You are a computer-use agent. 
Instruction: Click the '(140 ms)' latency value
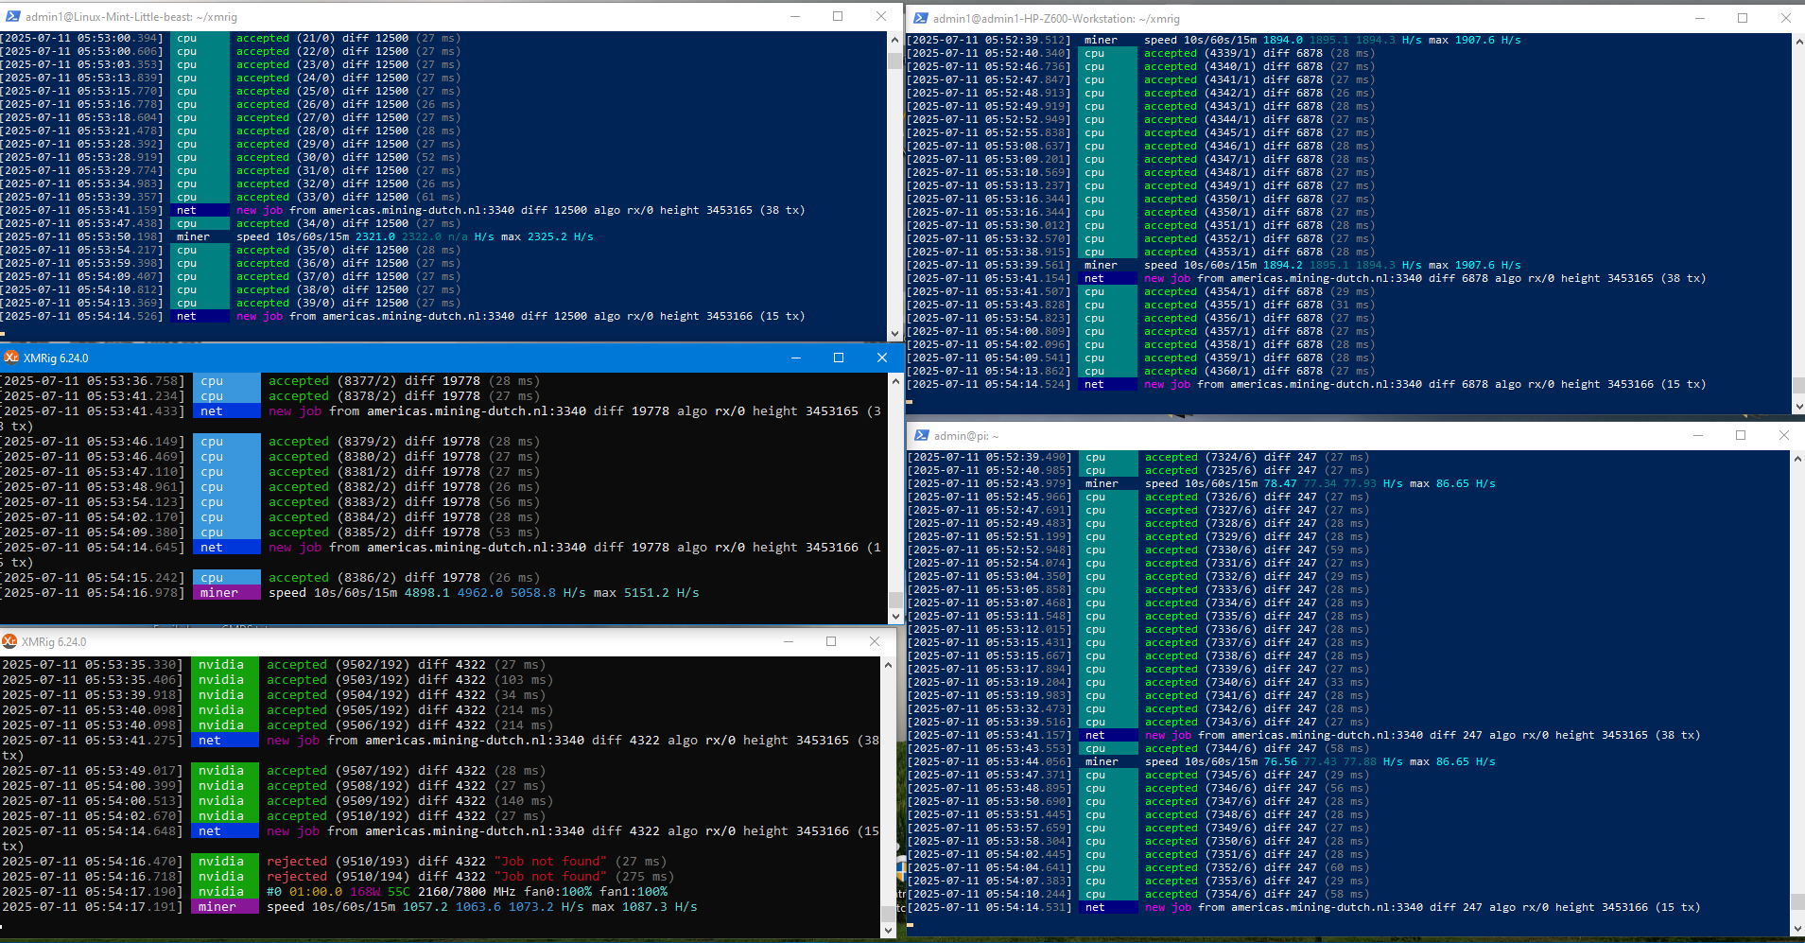[524, 800]
